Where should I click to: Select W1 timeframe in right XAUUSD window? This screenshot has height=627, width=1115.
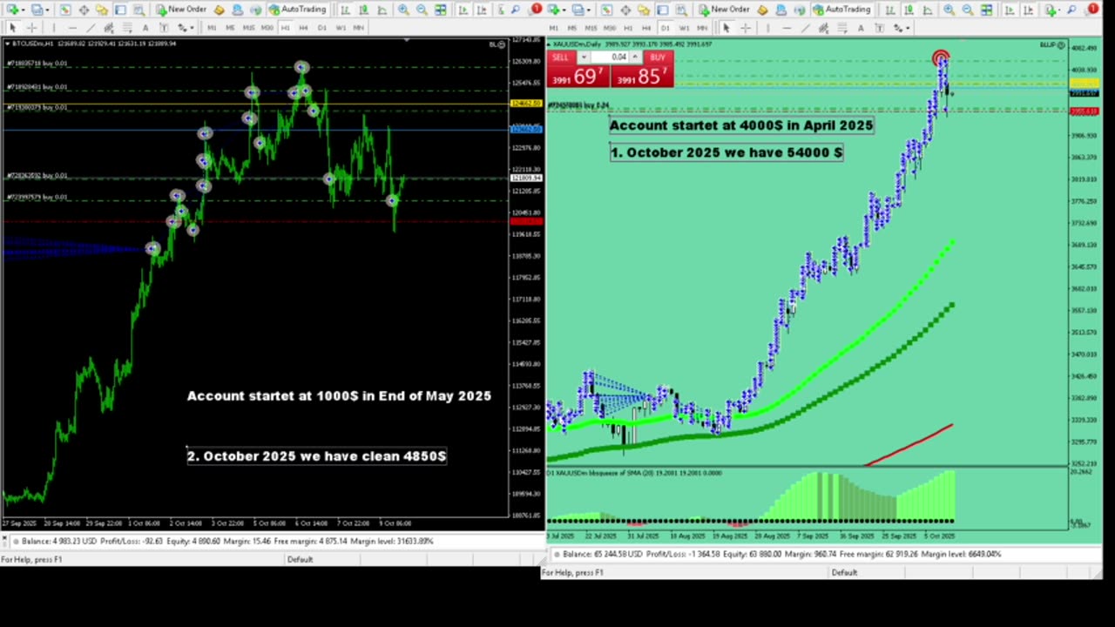click(684, 28)
